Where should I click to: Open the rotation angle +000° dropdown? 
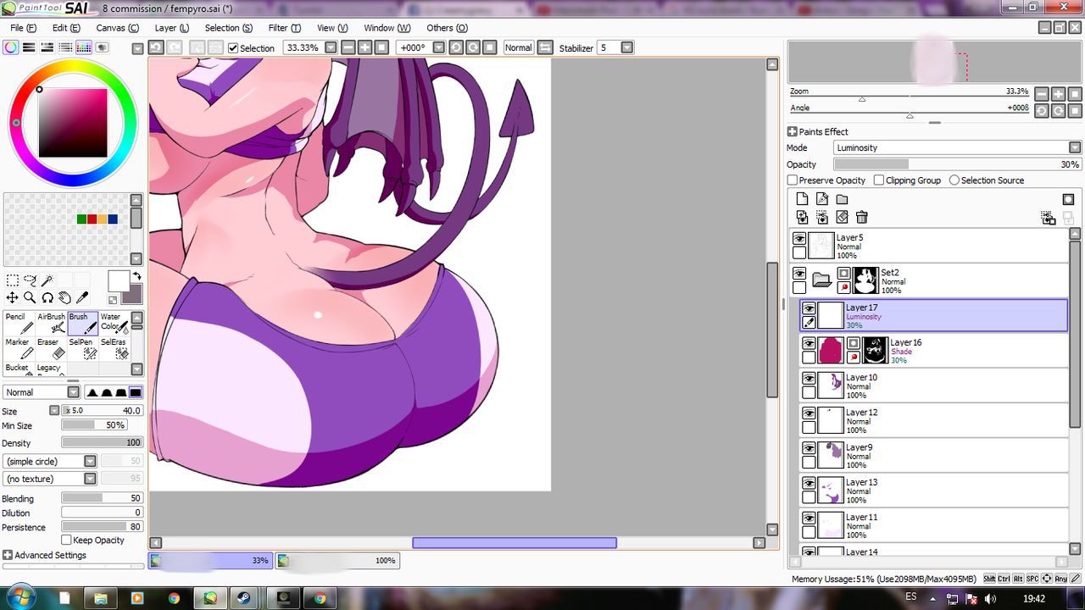438,47
